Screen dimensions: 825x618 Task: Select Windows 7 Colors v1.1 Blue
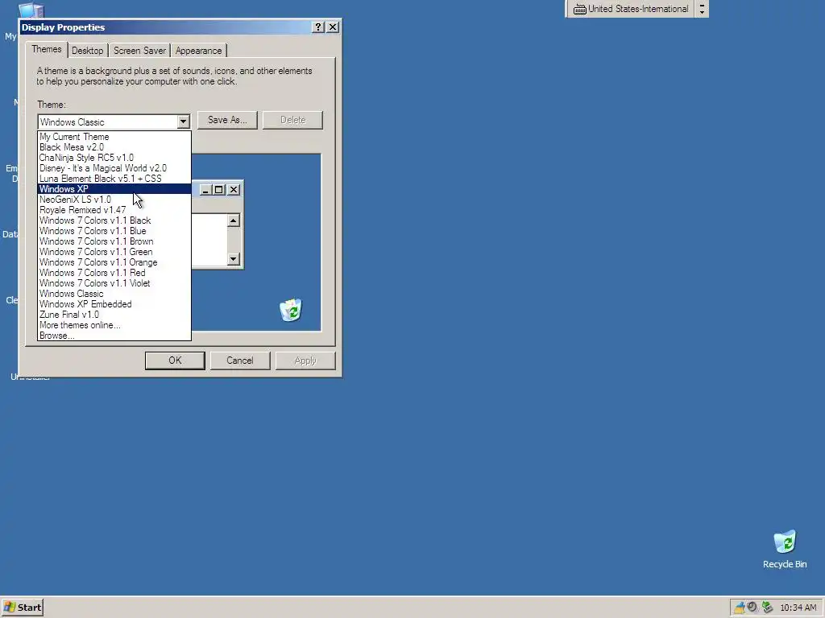(114, 231)
